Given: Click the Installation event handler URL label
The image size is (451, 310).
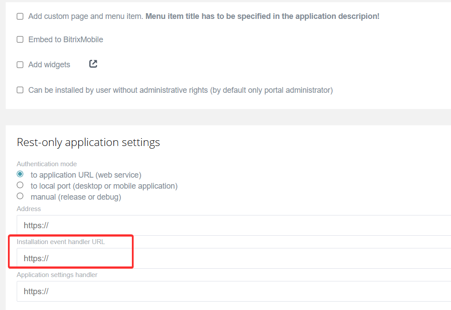Looking at the screenshot, I should point(61,242).
